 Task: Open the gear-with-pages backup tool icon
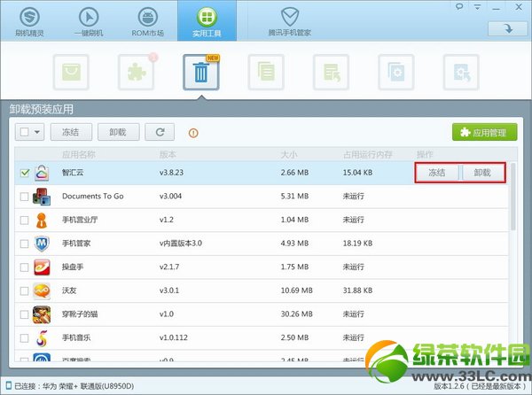tap(396, 72)
